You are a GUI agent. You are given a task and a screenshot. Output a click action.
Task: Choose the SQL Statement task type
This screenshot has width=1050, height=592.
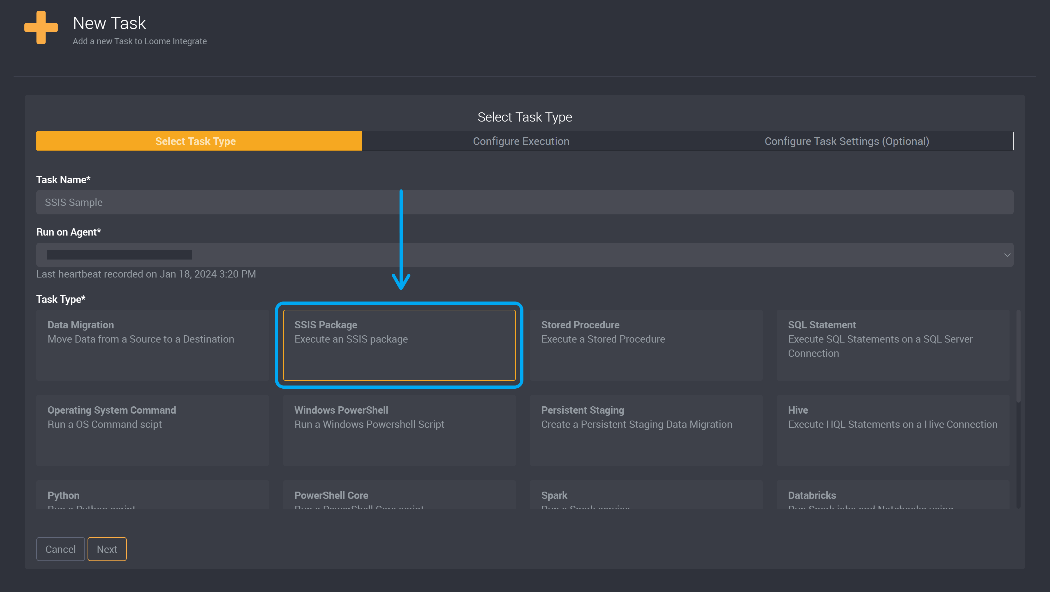(893, 345)
